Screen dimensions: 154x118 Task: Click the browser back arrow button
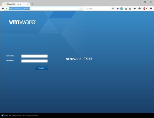[3, 9]
